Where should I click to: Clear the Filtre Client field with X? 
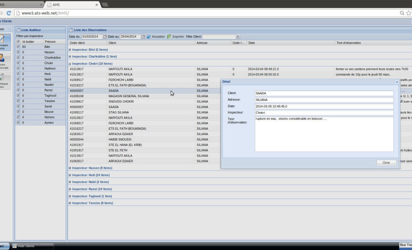pos(238,37)
